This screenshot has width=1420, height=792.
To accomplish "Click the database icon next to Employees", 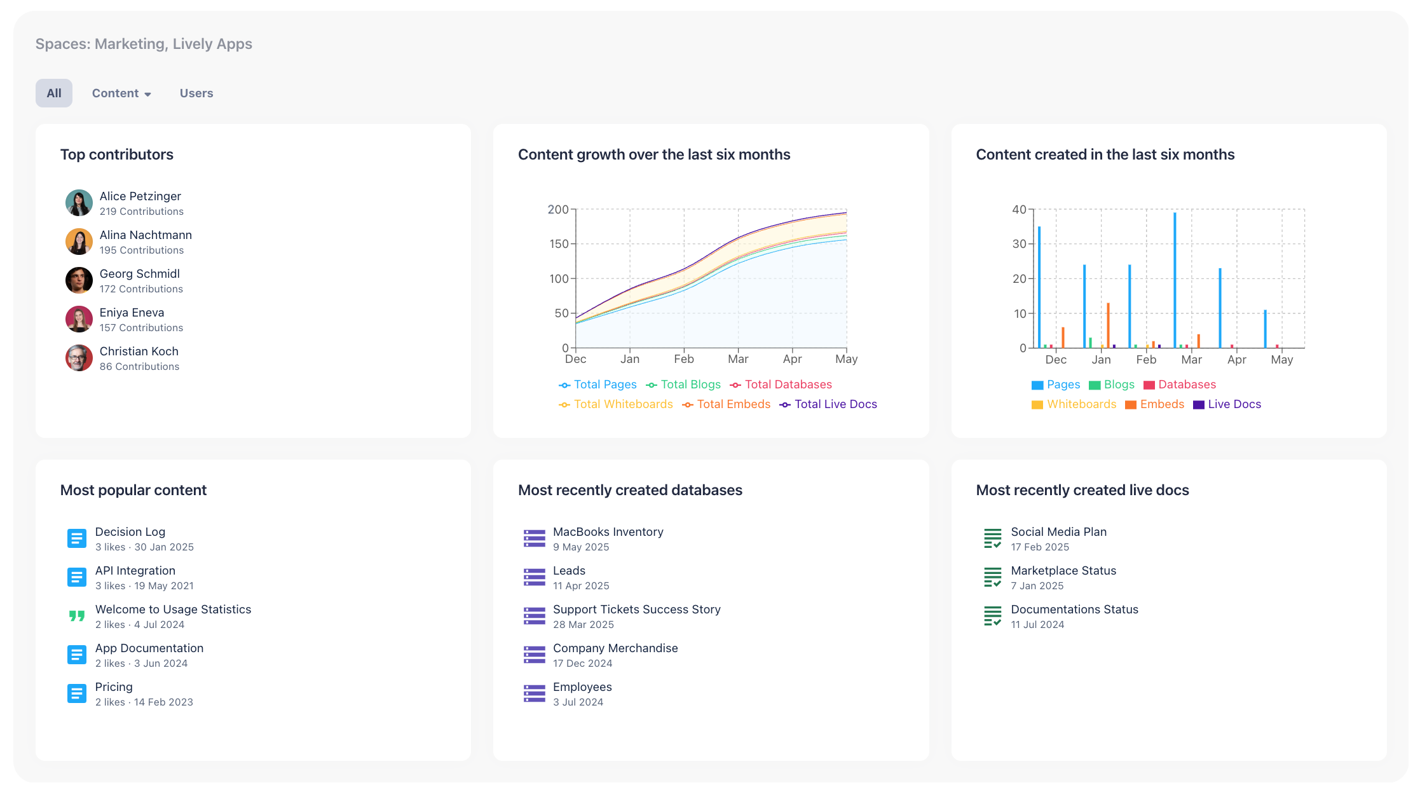I will click(534, 693).
